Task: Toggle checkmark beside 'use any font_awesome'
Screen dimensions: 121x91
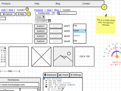Action: pyautogui.click(x=46, y=83)
